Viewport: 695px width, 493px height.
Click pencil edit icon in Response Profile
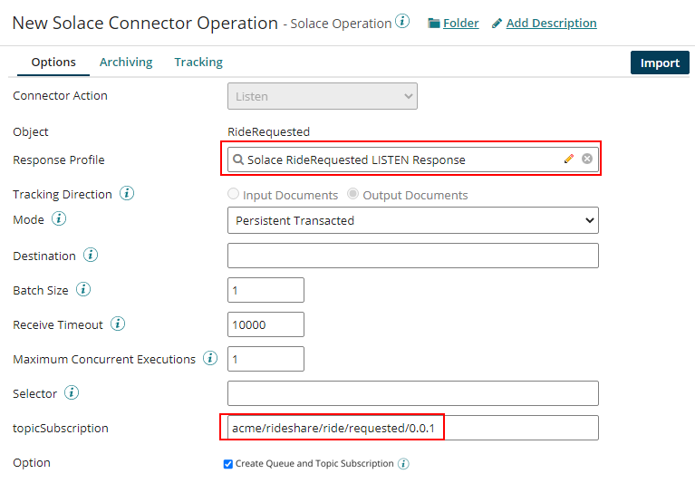pyautogui.click(x=569, y=159)
